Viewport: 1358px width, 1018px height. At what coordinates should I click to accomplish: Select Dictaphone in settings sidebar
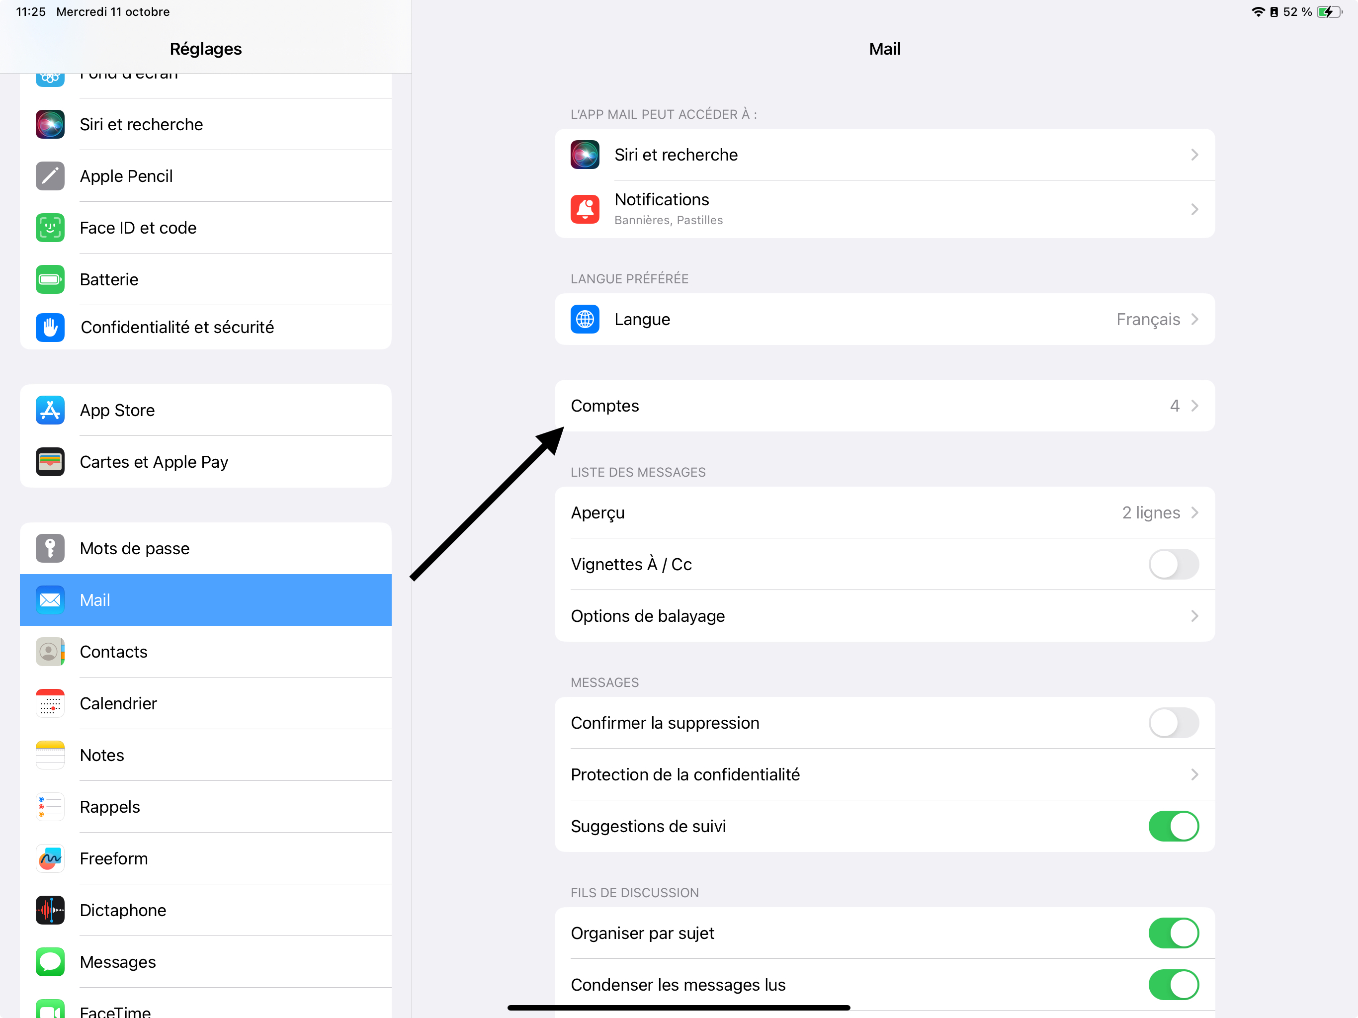tap(206, 910)
